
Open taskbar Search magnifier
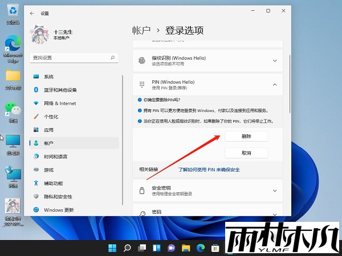pos(127,248)
